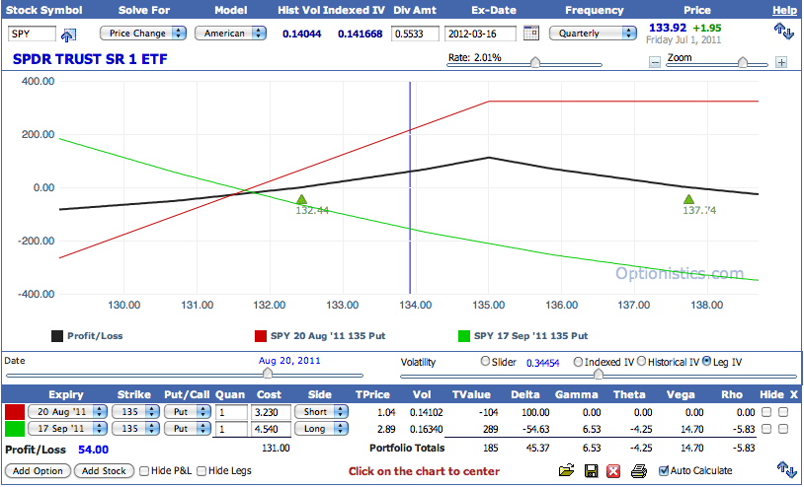The width and height of the screenshot is (804, 487).
Task: Open Put/Call dropdown in the first leg
Action: [188, 412]
